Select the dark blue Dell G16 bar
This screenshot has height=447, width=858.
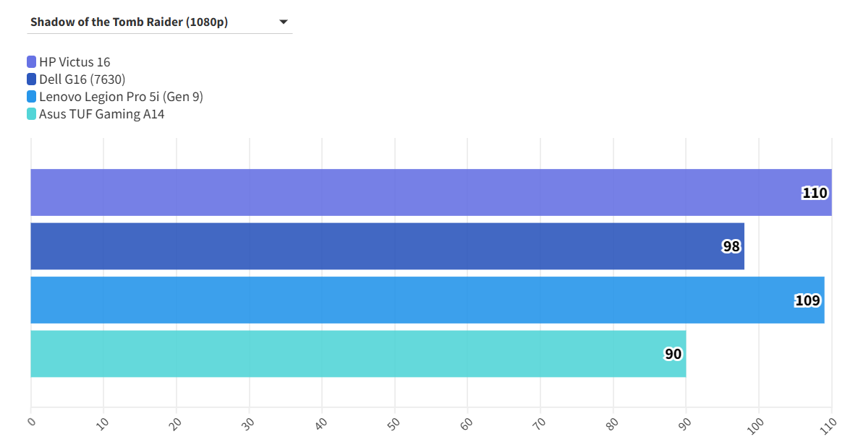click(x=362, y=246)
